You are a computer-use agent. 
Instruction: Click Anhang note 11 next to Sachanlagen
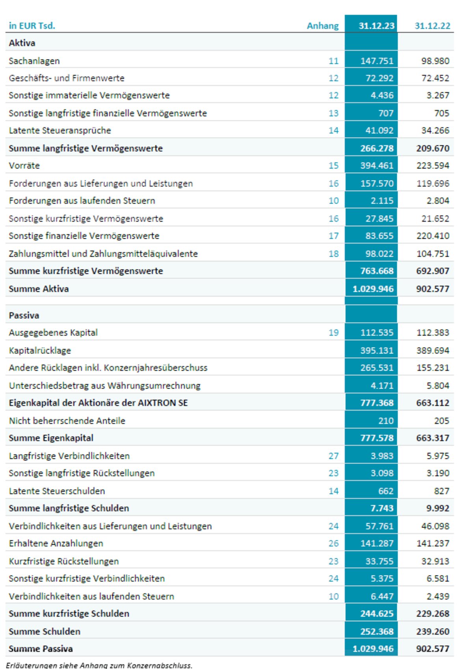333,61
